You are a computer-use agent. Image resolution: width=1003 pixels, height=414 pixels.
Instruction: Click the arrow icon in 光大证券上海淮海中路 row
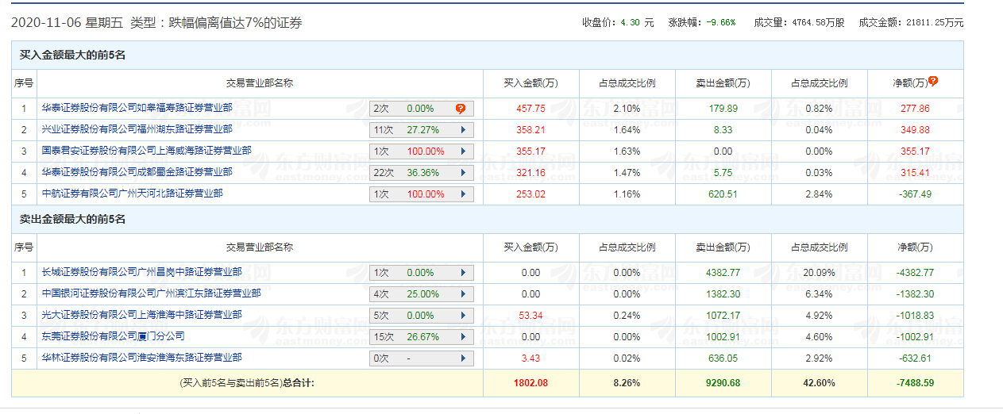click(462, 316)
